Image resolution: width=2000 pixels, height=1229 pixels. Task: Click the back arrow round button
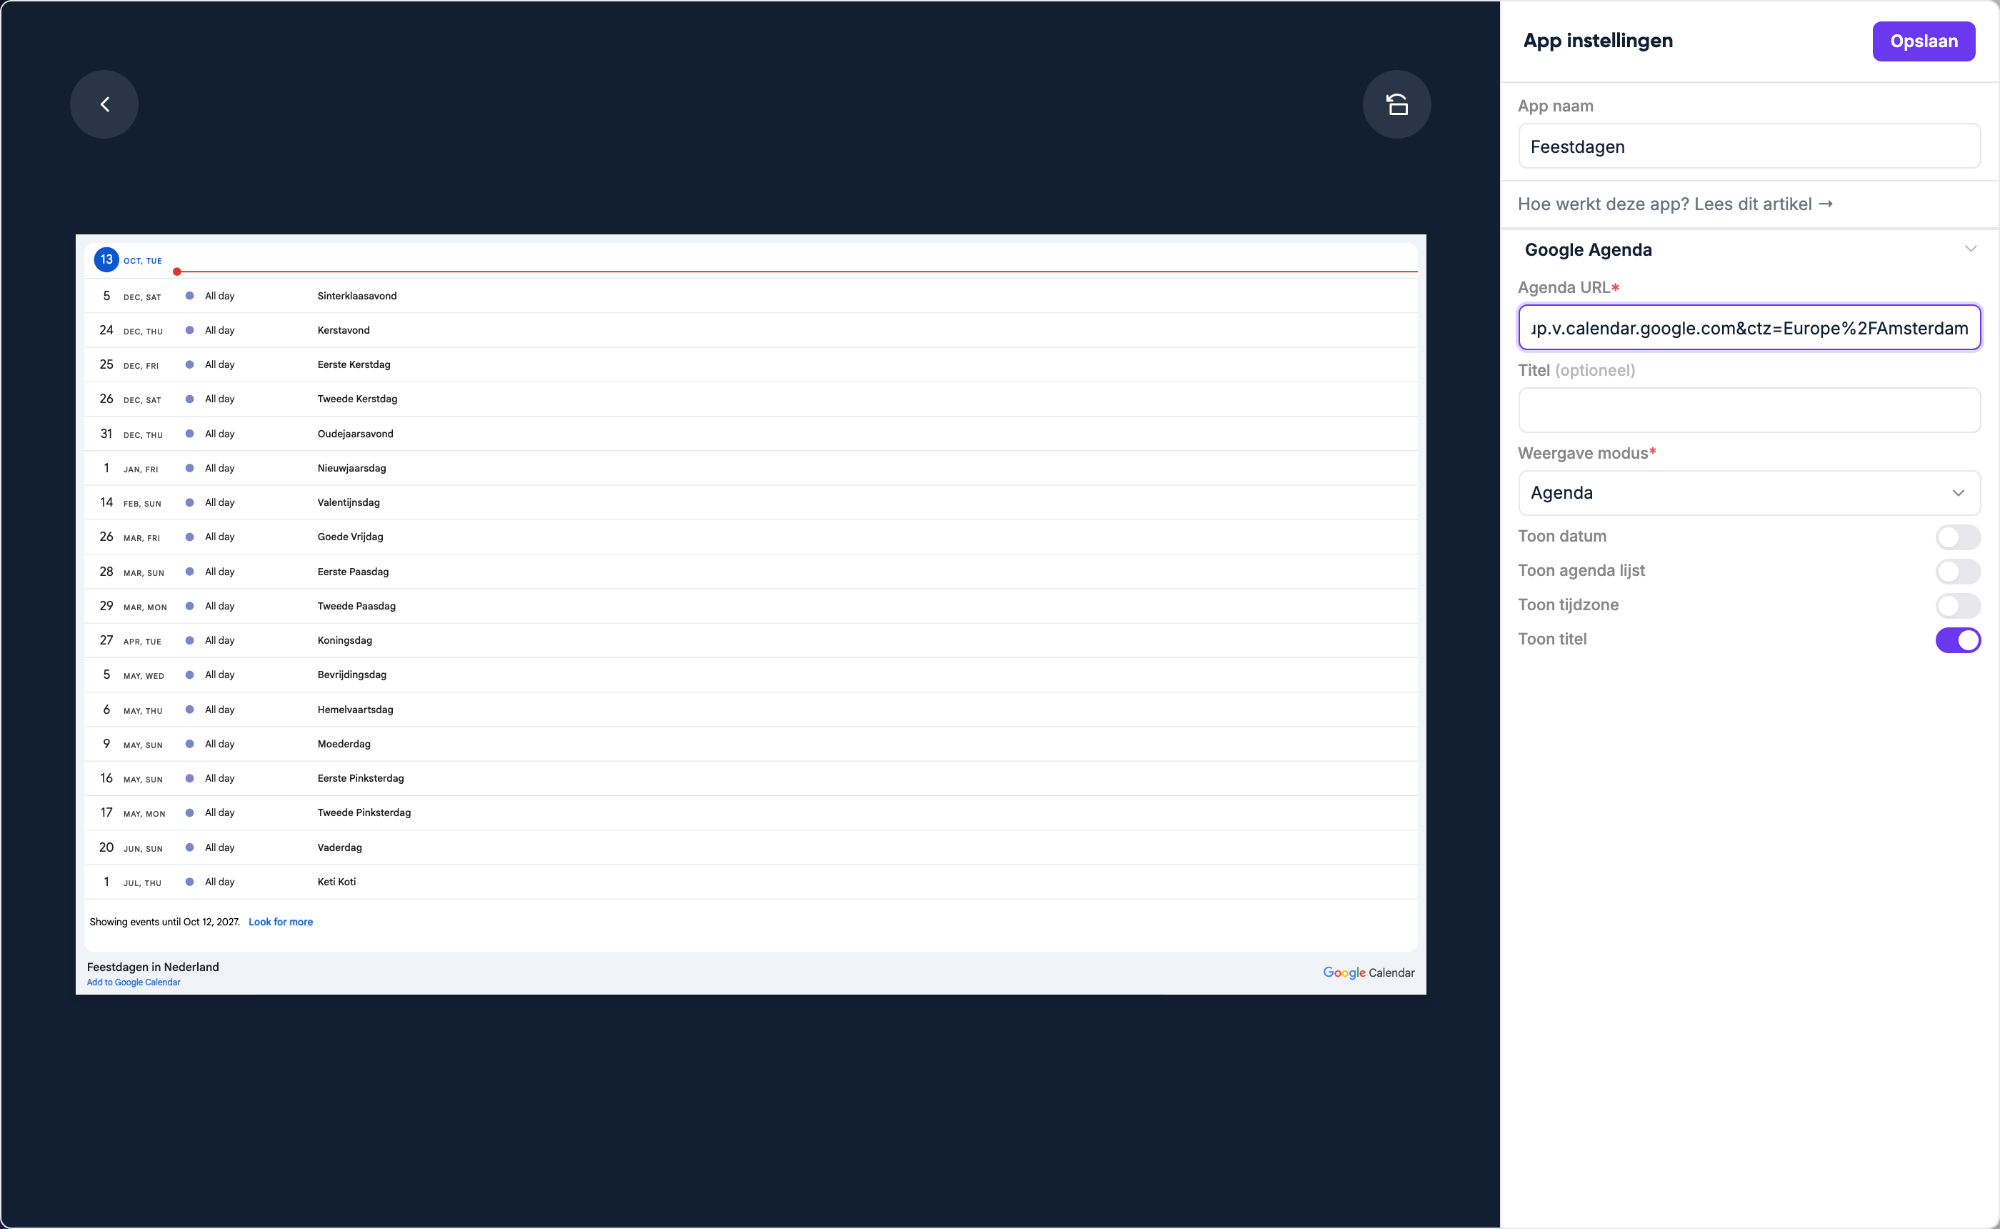point(104,104)
